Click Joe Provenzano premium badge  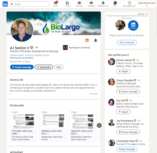click(x=135, y=121)
